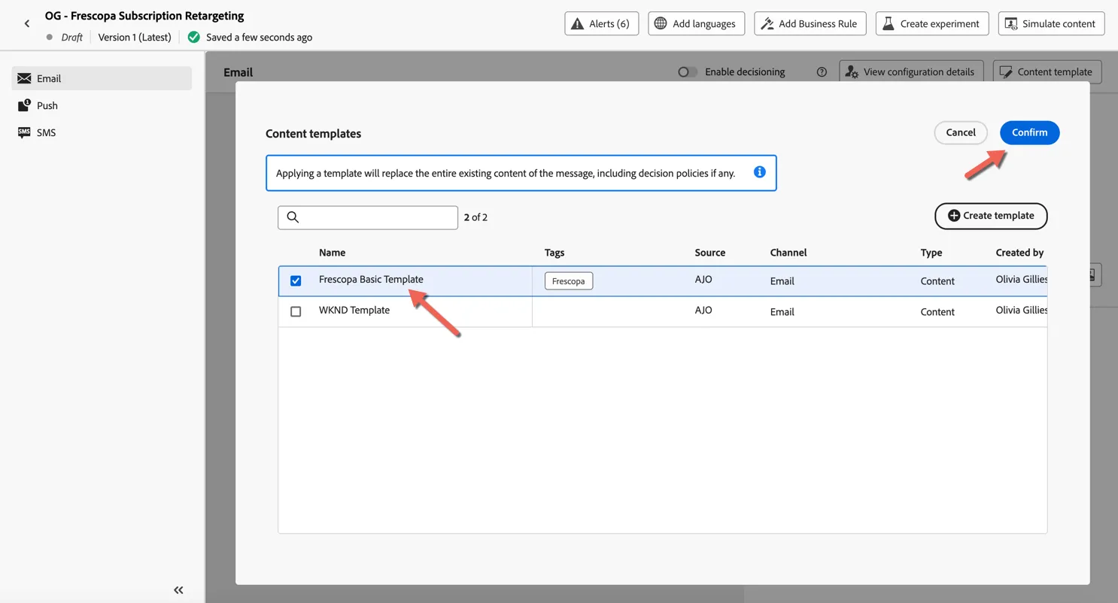Click the help question mark icon
This screenshot has width=1118, height=603.
pyautogui.click(x=822, y=72)
